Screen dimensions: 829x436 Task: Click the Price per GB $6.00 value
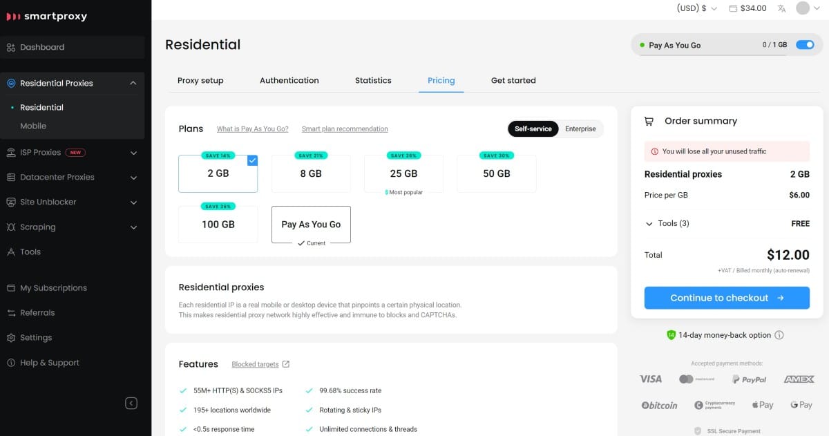coord(799,195)
